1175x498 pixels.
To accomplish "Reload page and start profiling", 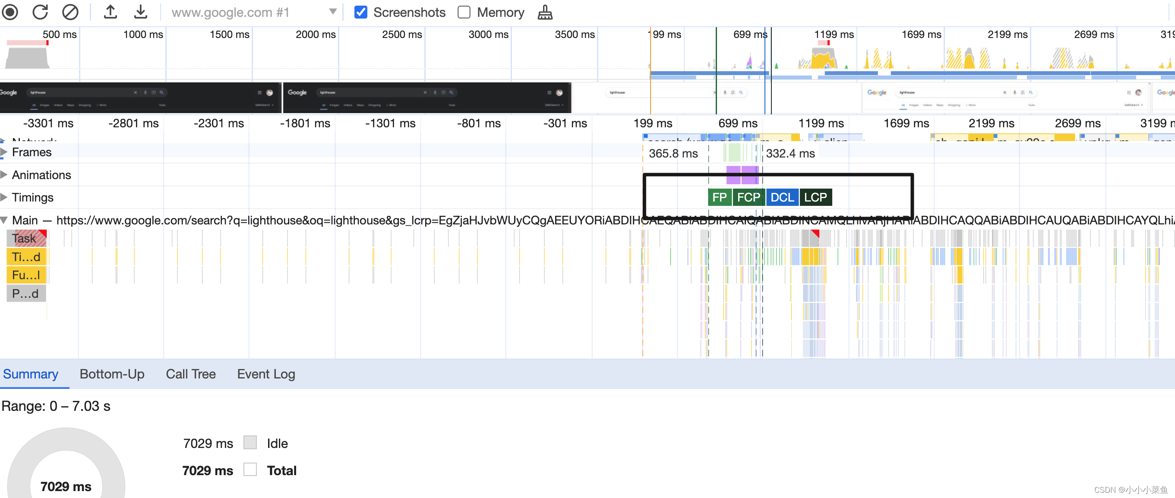I will coord(40,13).
